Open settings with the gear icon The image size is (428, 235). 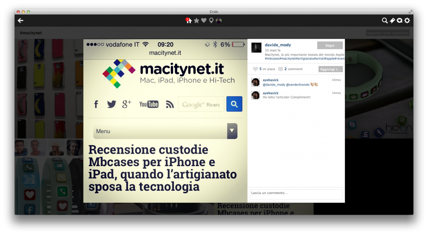click(x=407, y=20)
